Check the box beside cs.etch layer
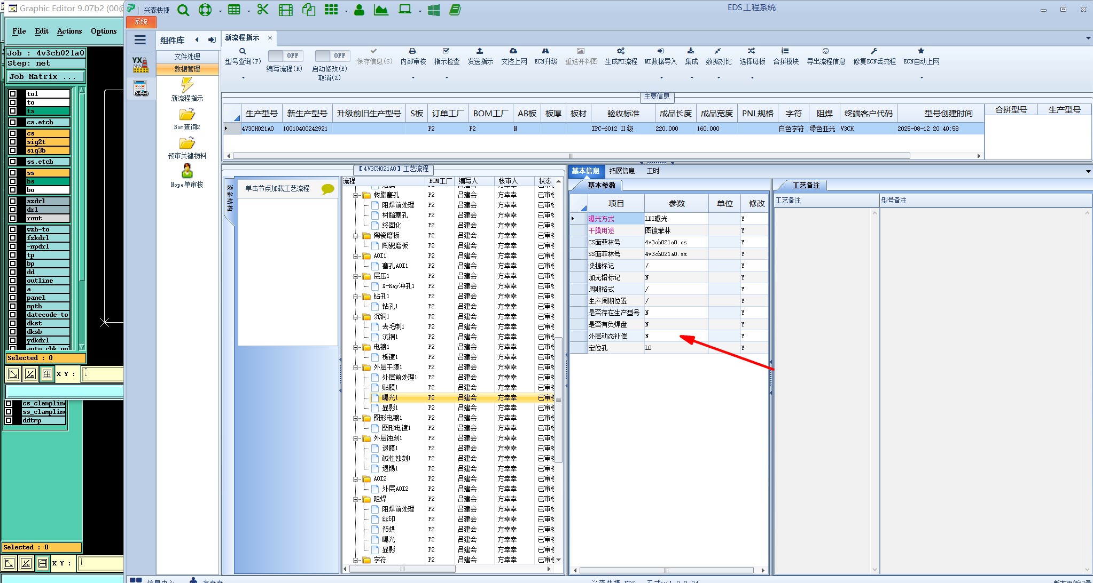 coord(13,122)
